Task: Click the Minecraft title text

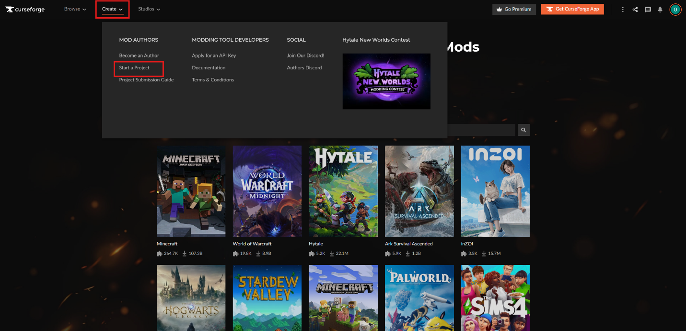Action: 167,244
